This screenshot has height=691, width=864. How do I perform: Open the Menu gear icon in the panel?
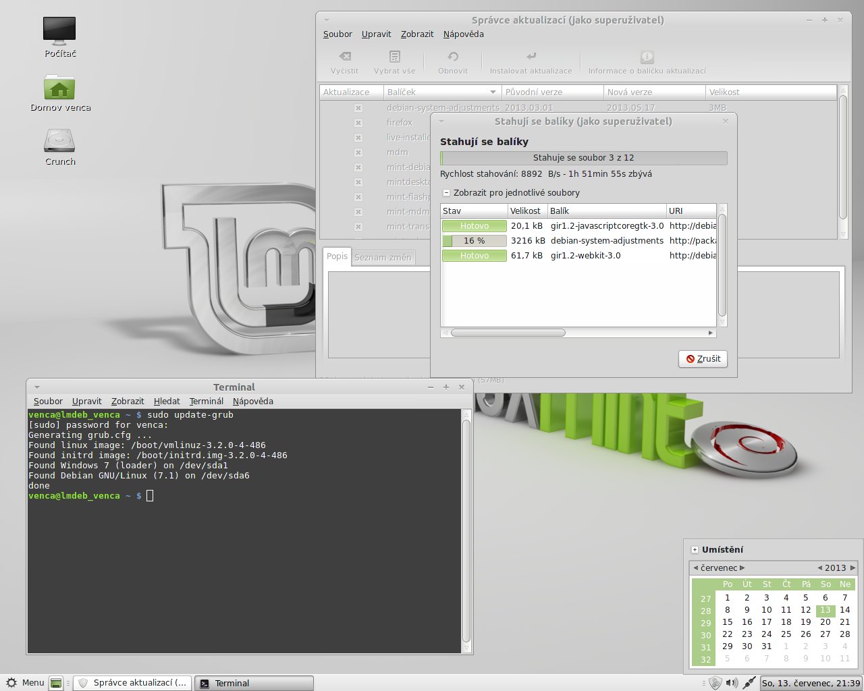click(x=11, y=683)
